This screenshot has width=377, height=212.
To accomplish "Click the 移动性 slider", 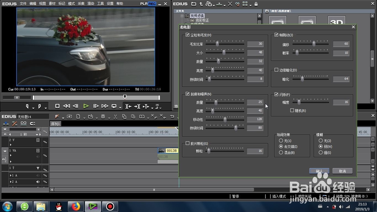I will click(225, 119).
